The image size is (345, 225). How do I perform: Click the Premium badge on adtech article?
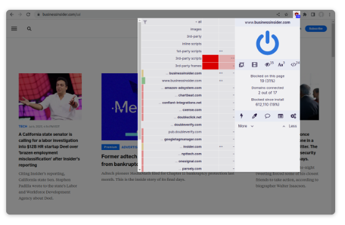click(x=110, y=147)
